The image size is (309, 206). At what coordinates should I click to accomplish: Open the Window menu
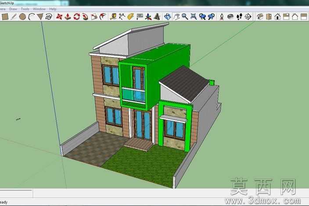click(39, 9)
